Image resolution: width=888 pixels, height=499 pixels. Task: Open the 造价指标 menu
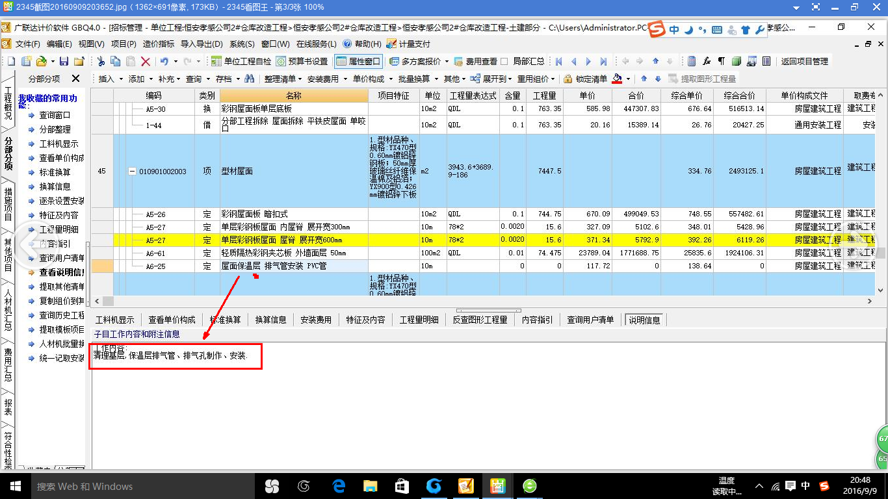click(x=159, y=44)
